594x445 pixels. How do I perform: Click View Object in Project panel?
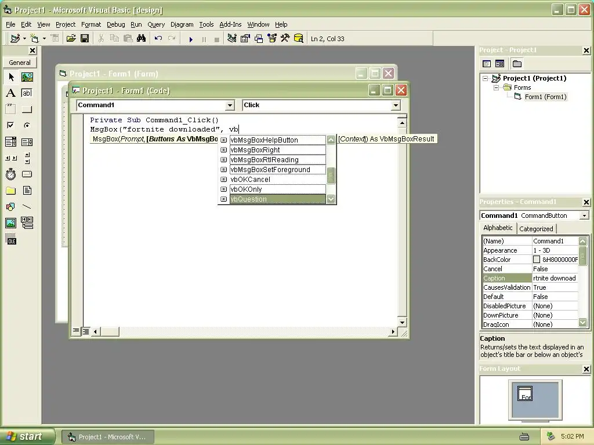[499, 64]
